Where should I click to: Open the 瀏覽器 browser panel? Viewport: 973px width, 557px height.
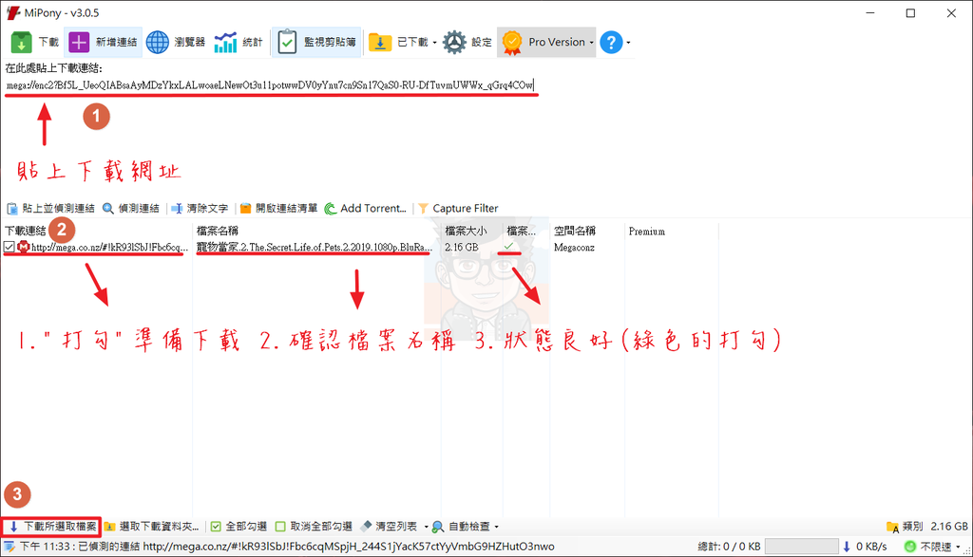pyautogui.click(x=176, y=42)
